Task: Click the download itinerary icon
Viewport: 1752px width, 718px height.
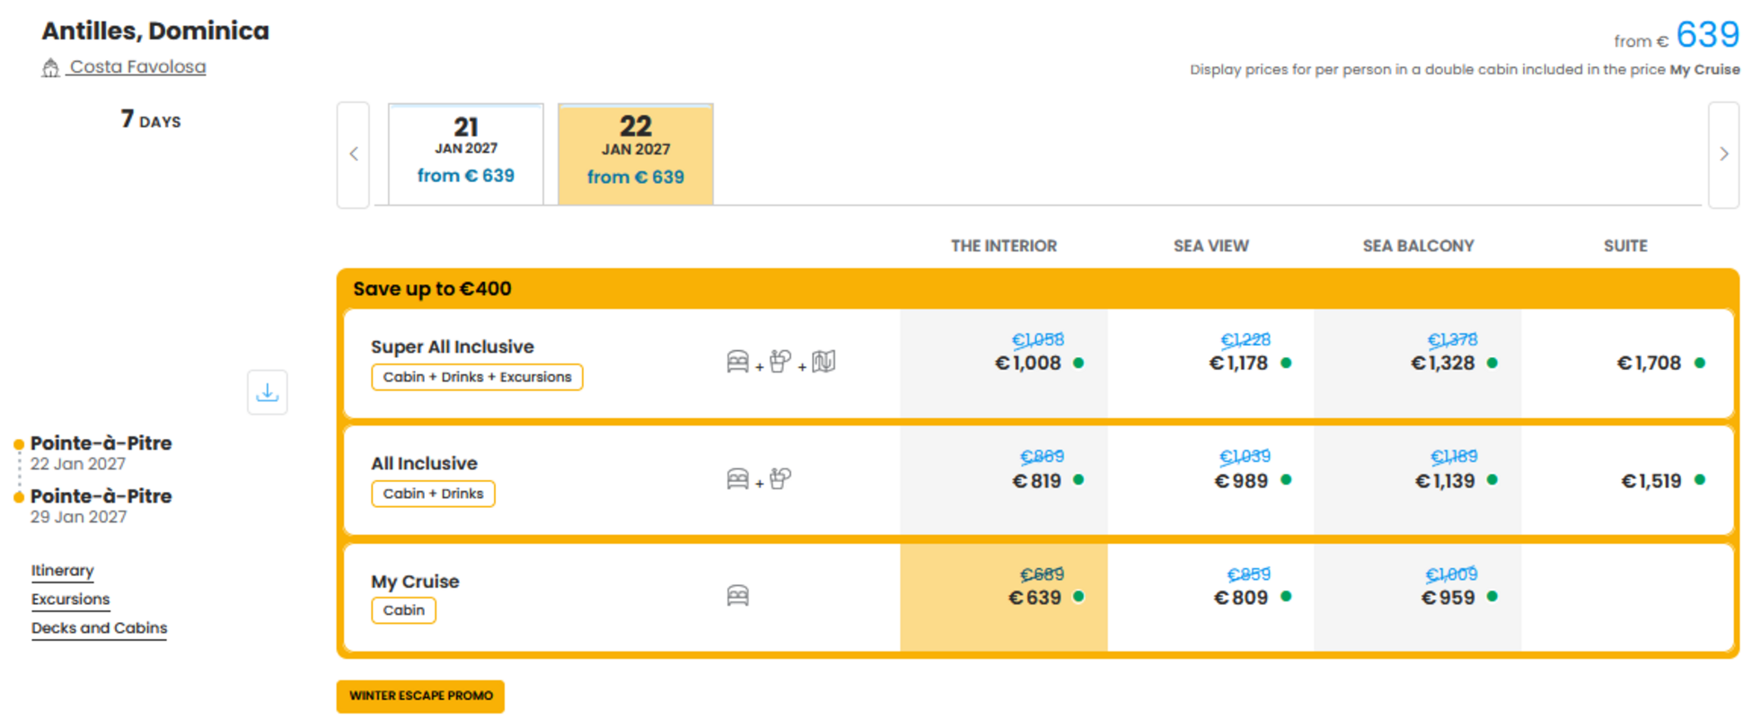Action: pos(267,392)
